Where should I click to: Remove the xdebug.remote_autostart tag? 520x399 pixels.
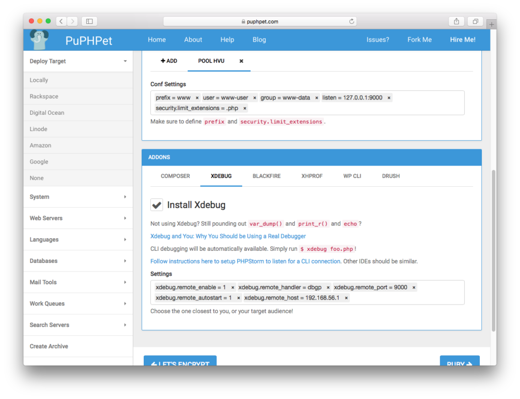(x=239, y=298)
